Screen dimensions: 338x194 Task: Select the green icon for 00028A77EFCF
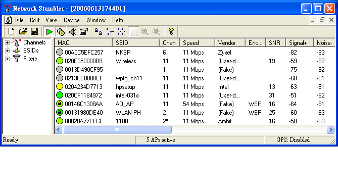pos(60,121)
